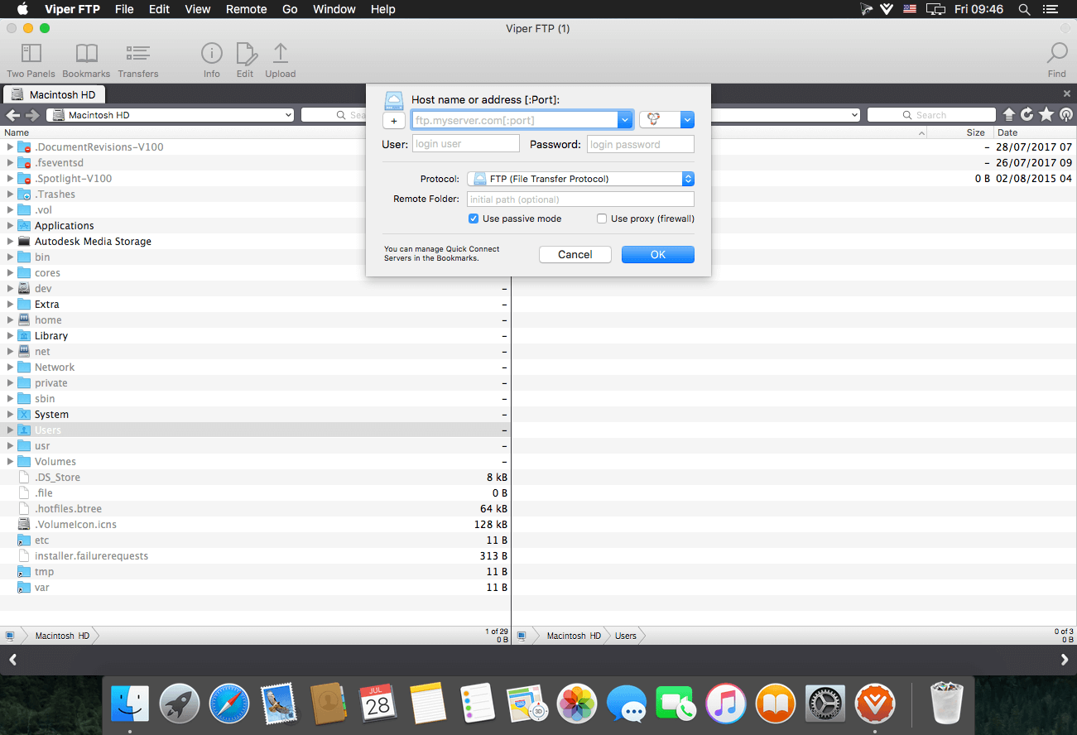The height and width of the screenshot is (735, 1077).
Task: Click the Remote Folder path field
Action: point(580,199)
